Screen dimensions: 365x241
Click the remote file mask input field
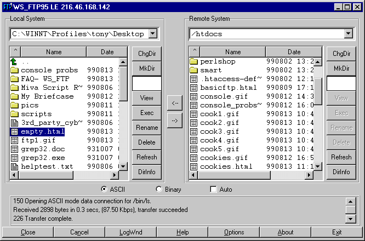(x=341, y=83)
